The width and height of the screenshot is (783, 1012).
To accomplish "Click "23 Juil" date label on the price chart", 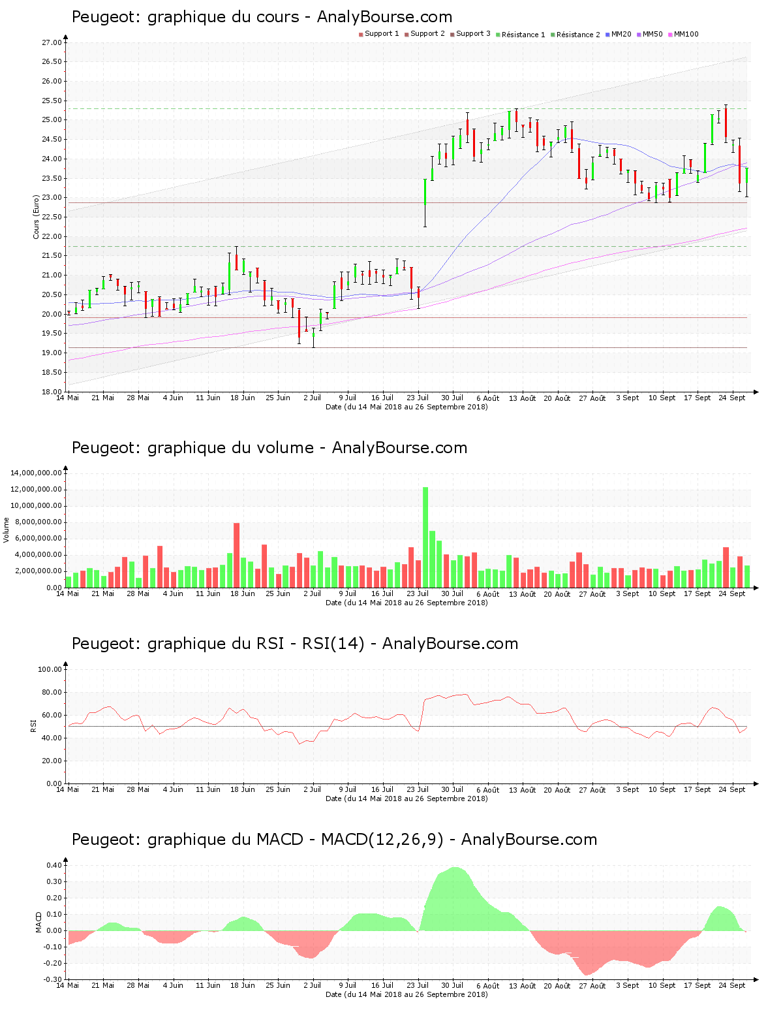I will pos(418,398).
